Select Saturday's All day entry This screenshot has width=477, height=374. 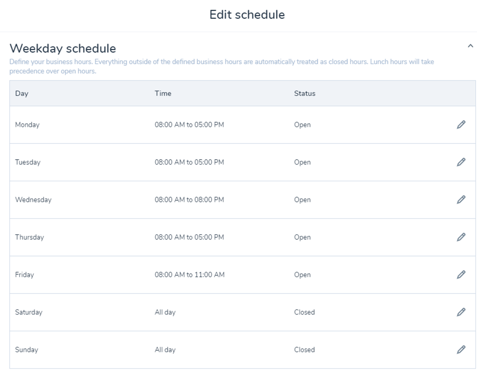(165, 312)
